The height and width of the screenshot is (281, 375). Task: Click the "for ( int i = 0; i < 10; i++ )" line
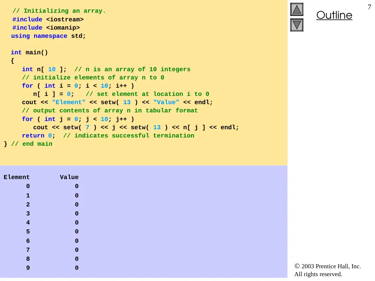point(78,86)
